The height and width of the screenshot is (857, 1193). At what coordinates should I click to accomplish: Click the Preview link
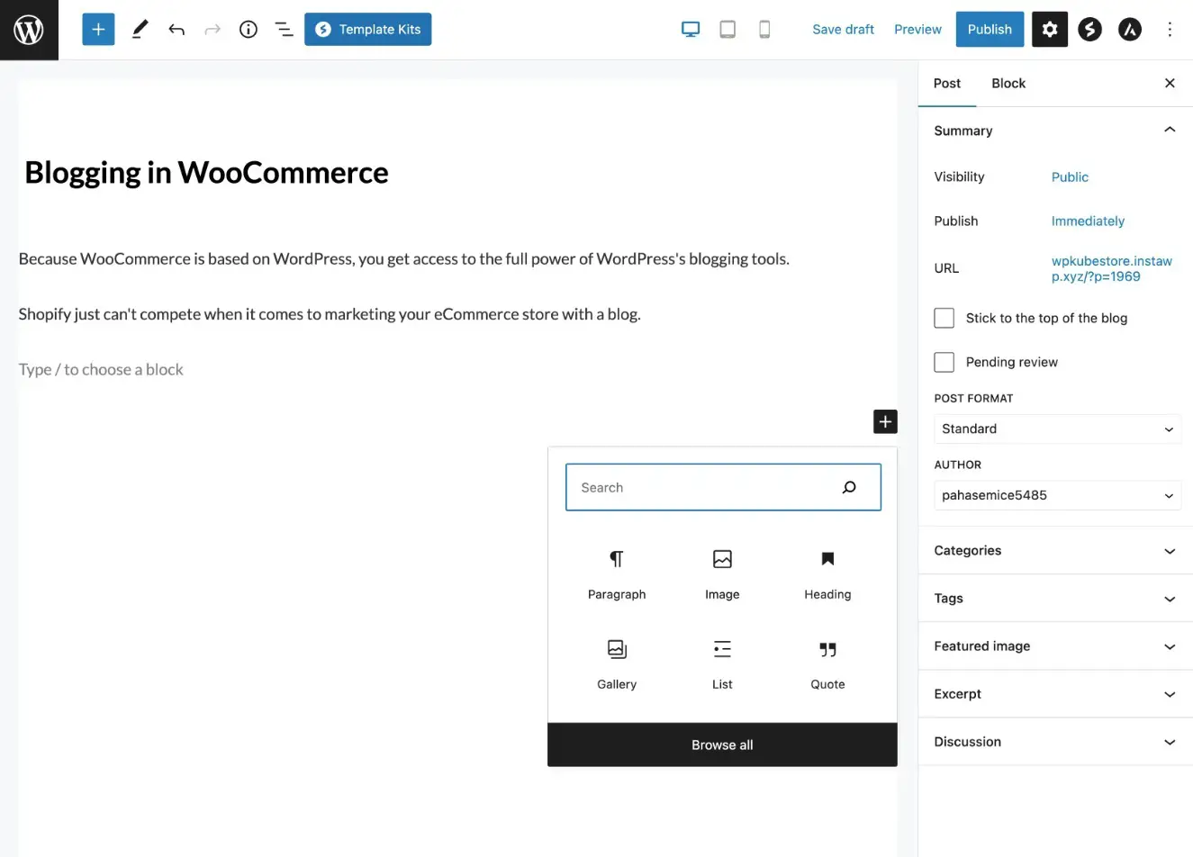(917, 30)
